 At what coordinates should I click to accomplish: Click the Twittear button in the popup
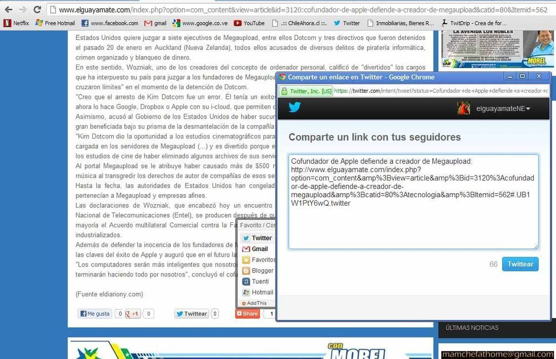click(x=520, y=264)
